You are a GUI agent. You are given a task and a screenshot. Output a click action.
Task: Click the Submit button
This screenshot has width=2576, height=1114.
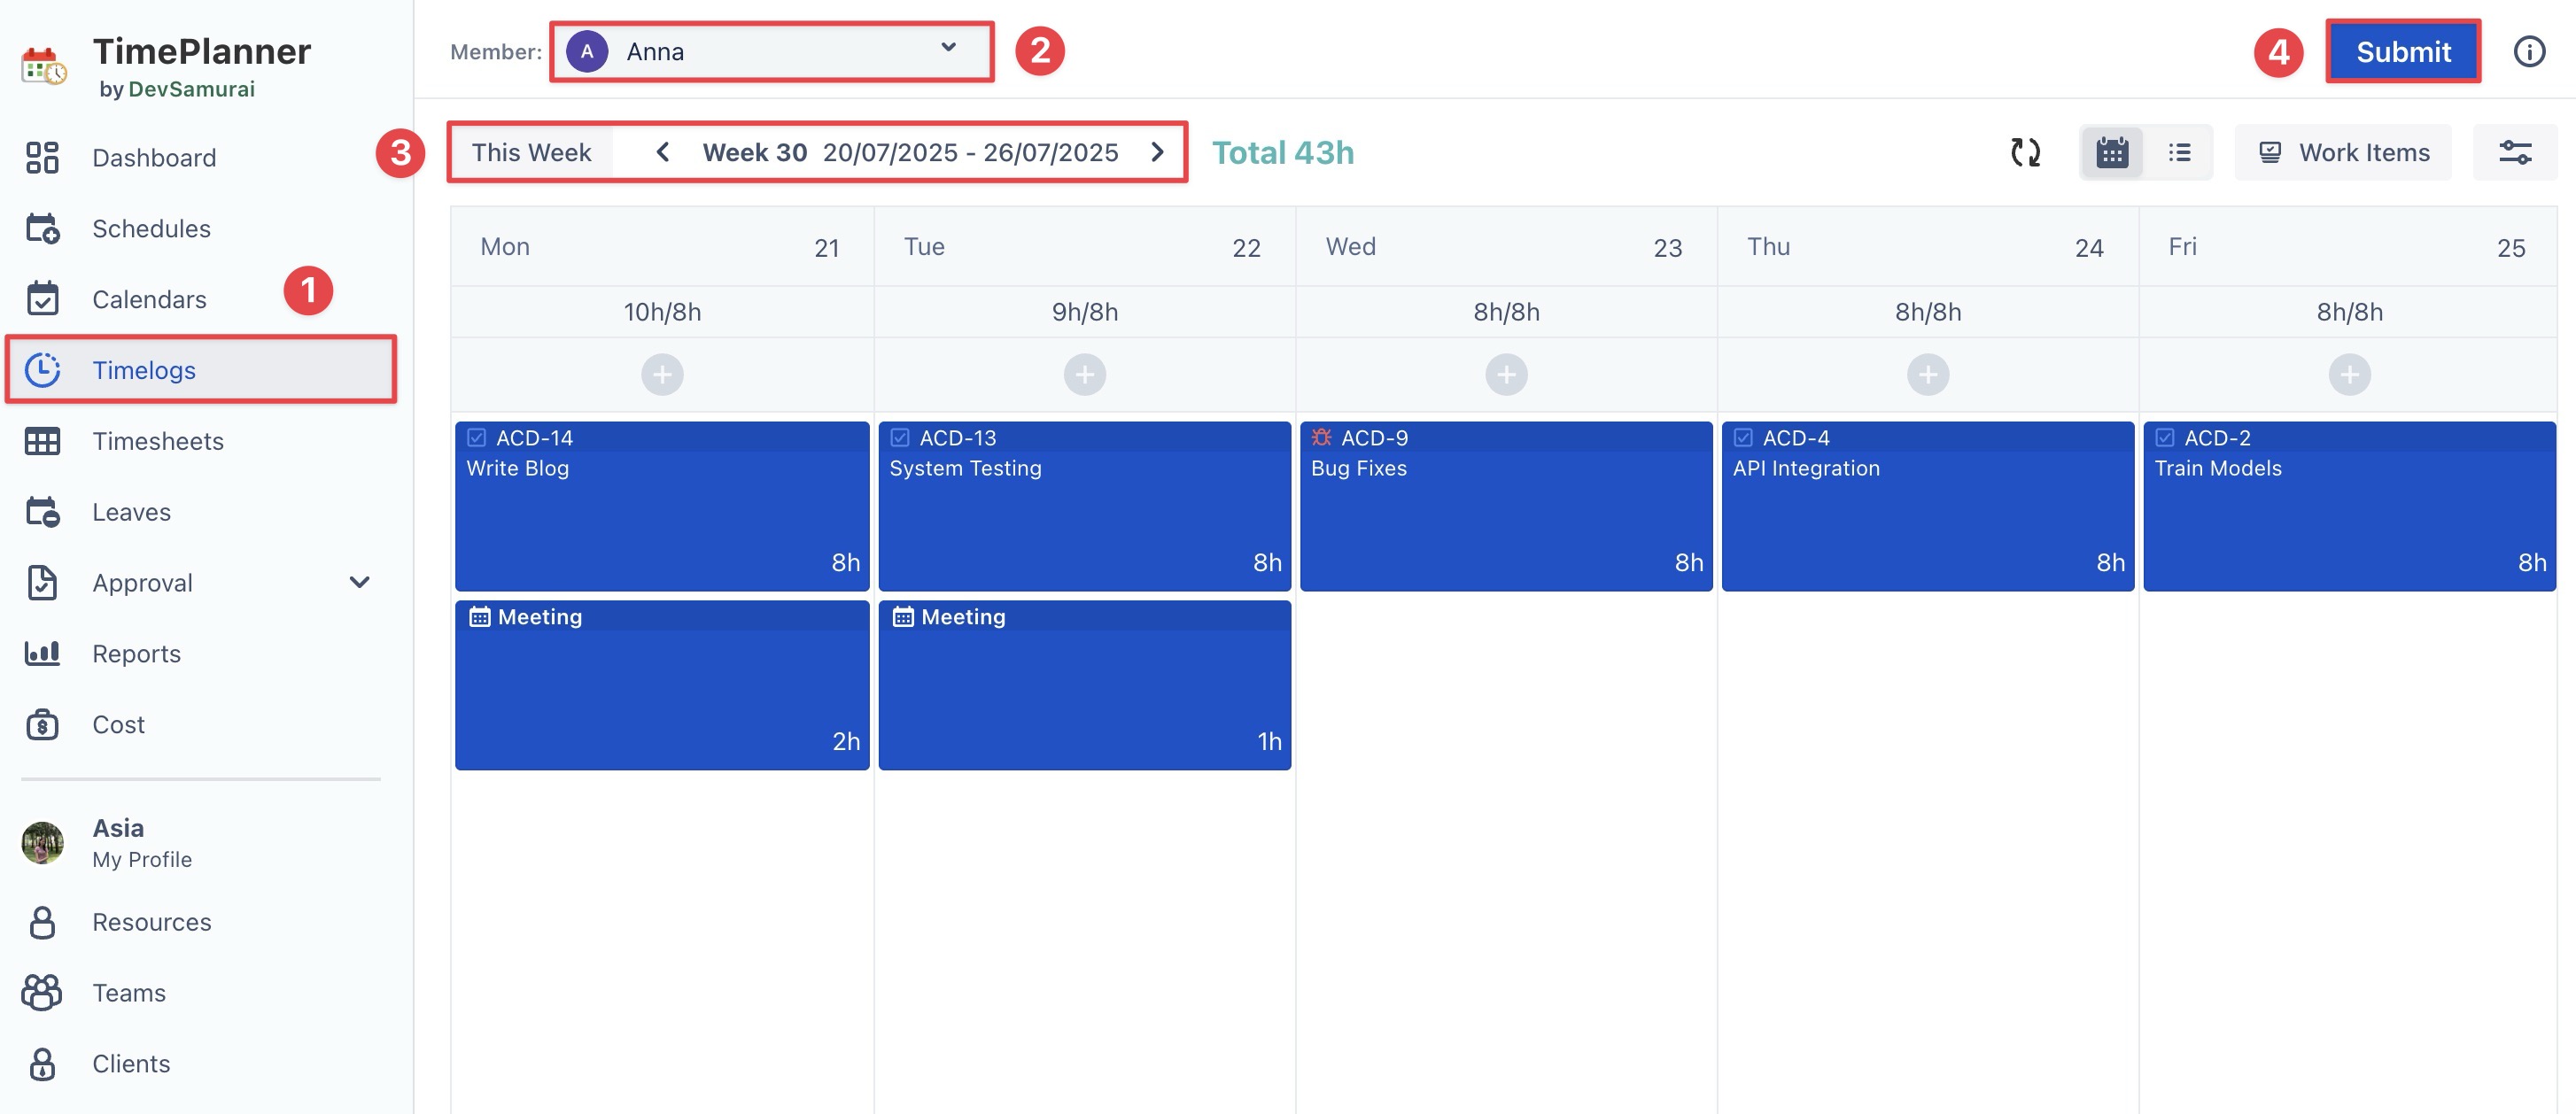[2402, 51]
